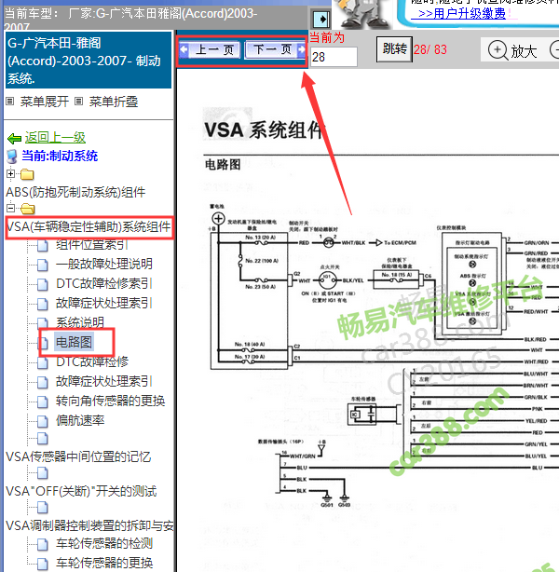Open 转向角传感器的更换 page
Screen dimensions: 559x572
pyautogui.click(x=110, y=401)
